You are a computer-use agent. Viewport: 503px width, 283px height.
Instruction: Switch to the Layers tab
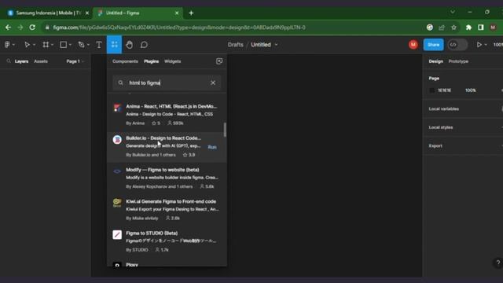[21, 61]
